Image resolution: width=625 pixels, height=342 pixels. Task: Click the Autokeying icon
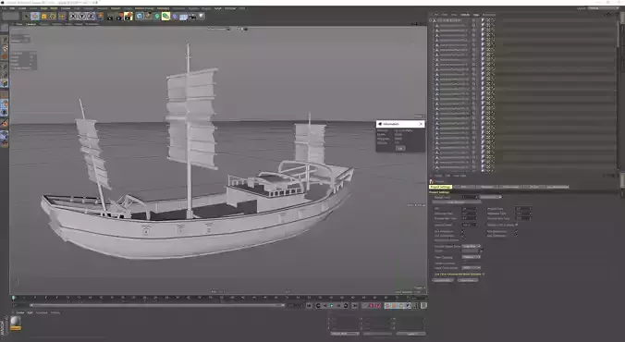(372, 306)
